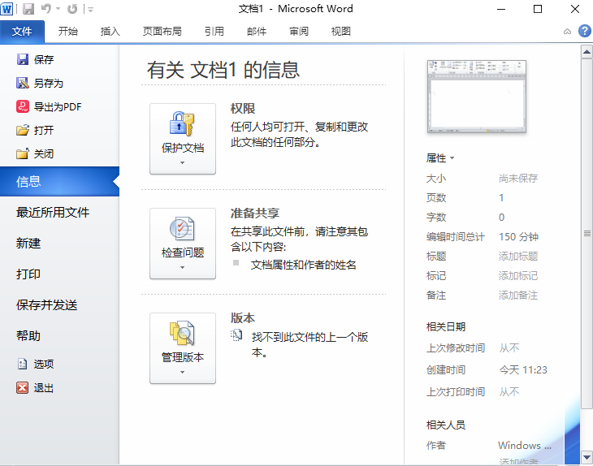This screenshot has width=593, height=466.
Task: Click the Help question mark icon
Action: [x=584, y=31]
